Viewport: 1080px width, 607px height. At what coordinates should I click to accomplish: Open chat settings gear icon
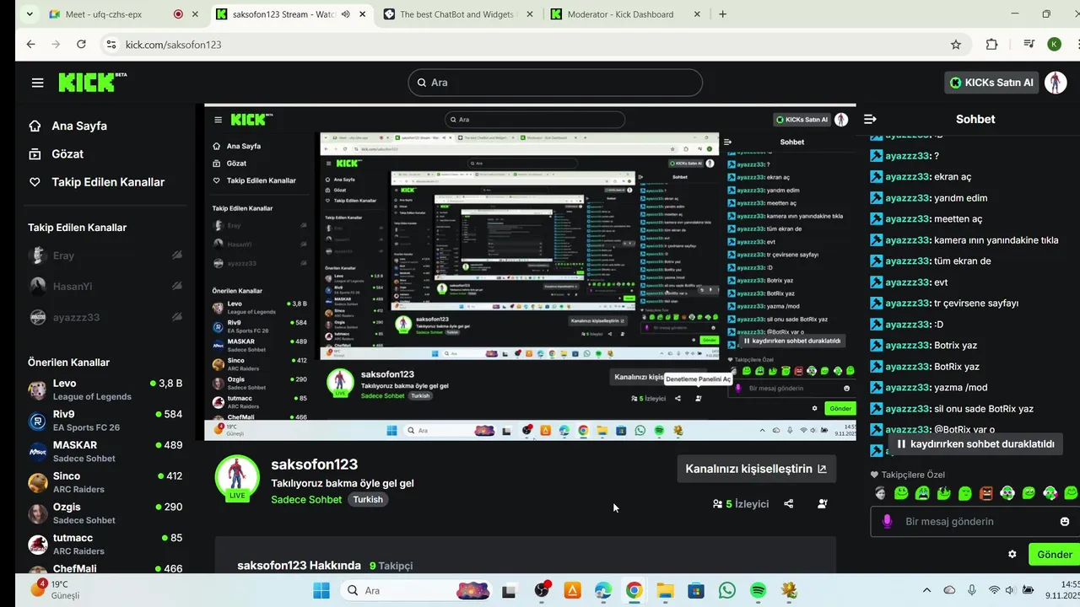[1012, 554]
